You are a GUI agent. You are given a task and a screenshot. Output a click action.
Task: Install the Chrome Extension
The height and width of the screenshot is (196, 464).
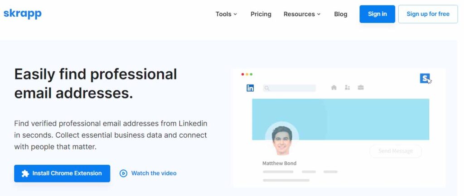click(62, 173)
